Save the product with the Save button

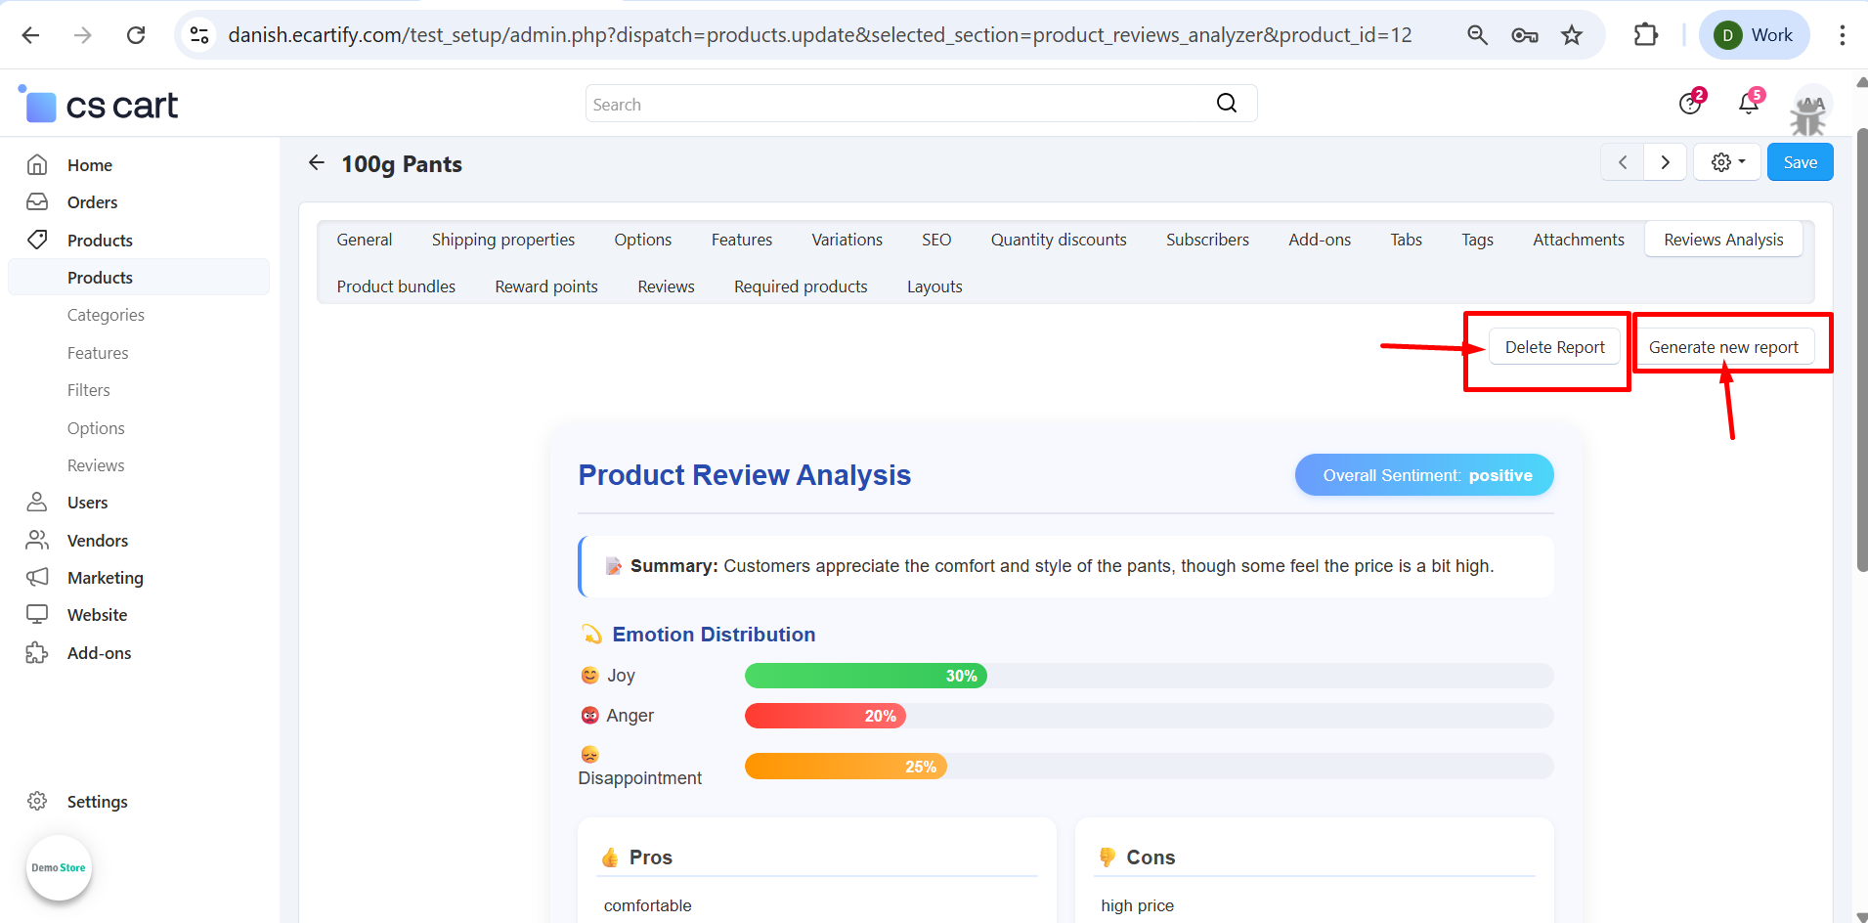tap(1800, 162)
